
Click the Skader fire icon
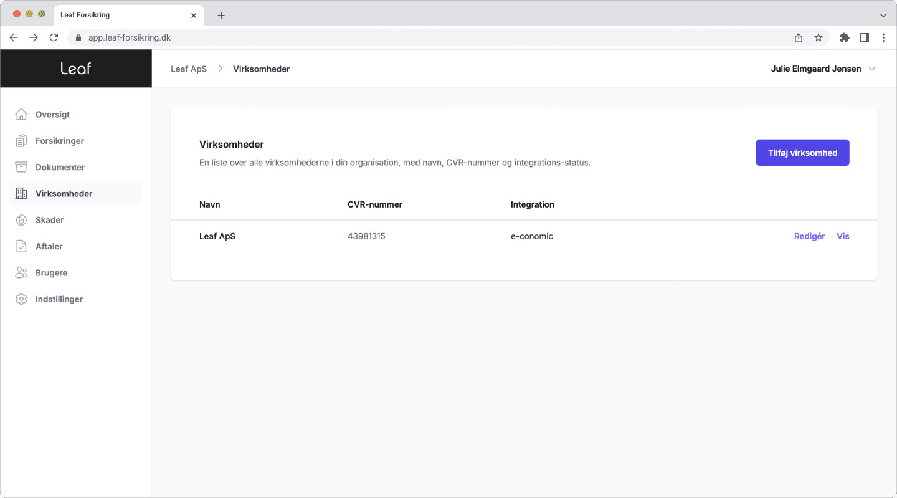click(21, 220)
